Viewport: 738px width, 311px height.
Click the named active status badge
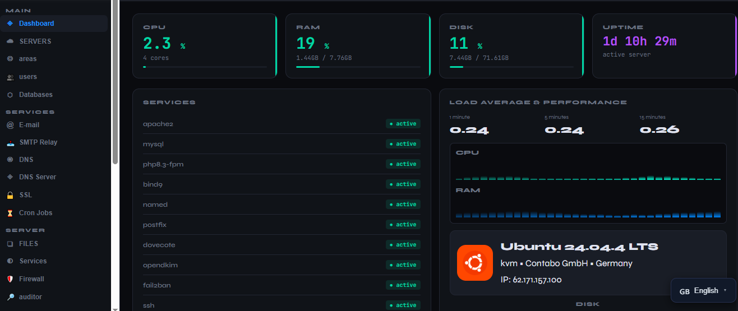coord(403,205)
